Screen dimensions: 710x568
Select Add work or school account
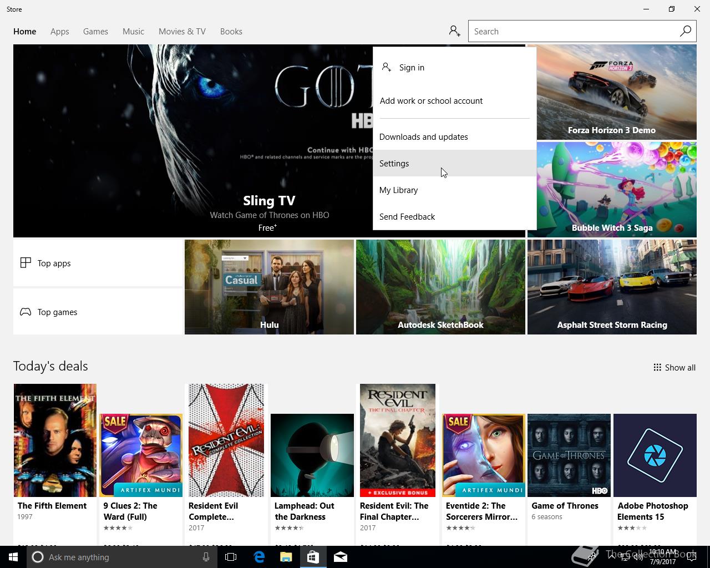coord(455,100)
